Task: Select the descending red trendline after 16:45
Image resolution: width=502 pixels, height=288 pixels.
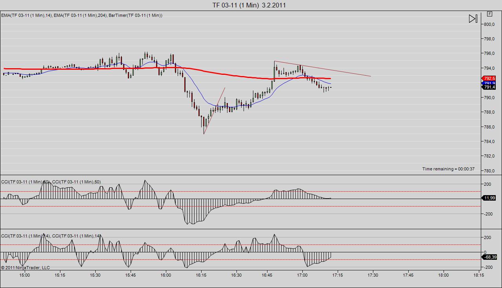Action: pos(322,69)
